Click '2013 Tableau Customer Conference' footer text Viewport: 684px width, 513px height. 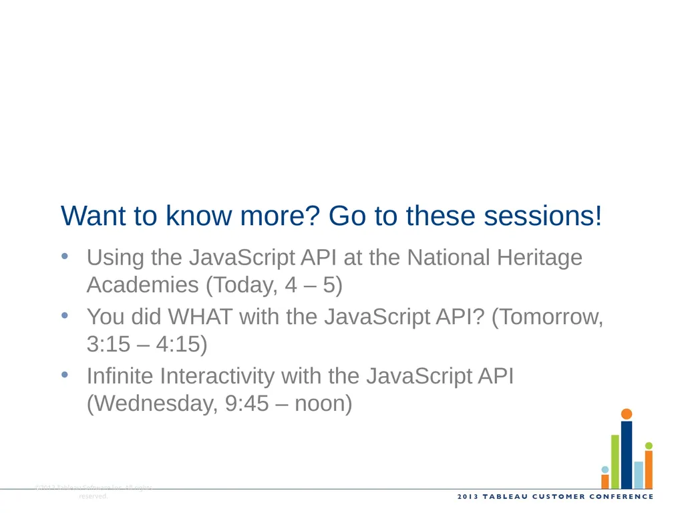pyautogui.click(x=555, y=496)
